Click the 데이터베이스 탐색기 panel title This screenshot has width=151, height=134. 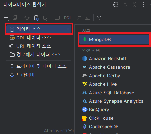click(25, 5)
